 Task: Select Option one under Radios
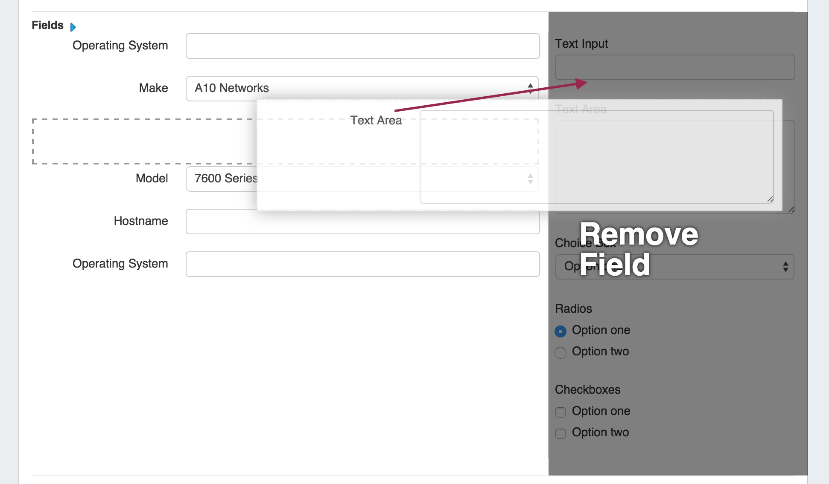pyautogui.click(x=560, y=331)
